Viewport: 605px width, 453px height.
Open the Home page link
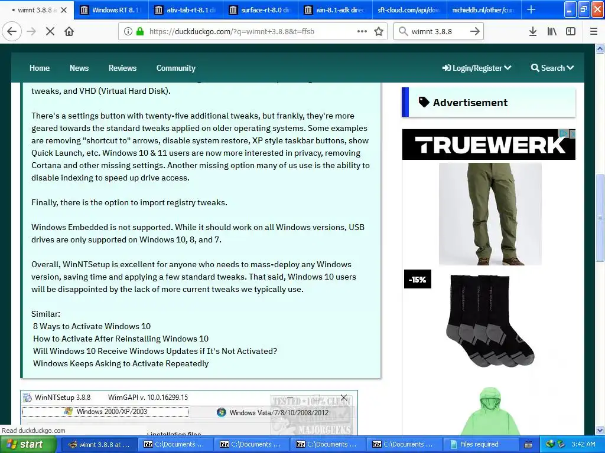tap(40, 68)
